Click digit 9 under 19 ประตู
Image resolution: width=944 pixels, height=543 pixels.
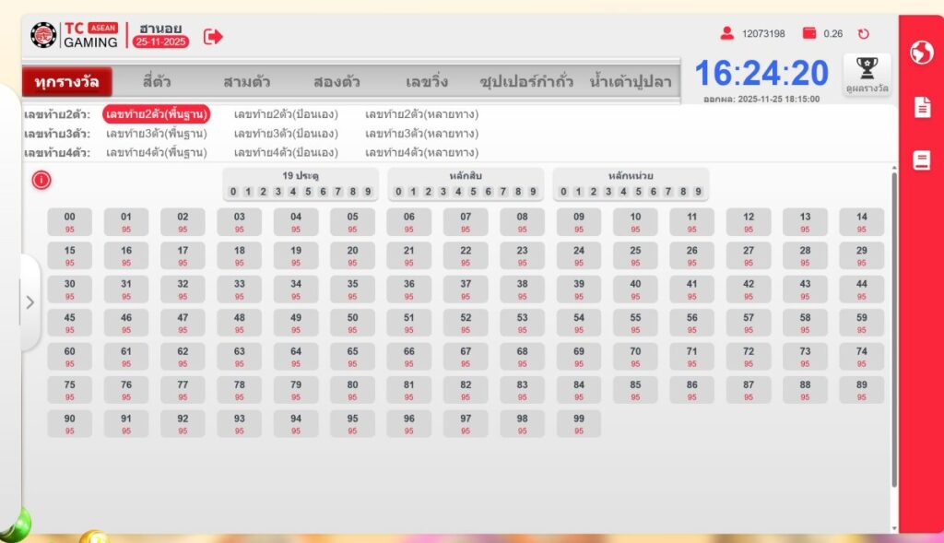click(x=368, y=192)
